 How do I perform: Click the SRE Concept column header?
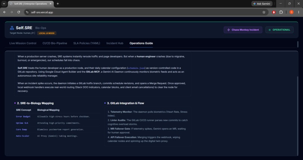[x=24, y=110]
